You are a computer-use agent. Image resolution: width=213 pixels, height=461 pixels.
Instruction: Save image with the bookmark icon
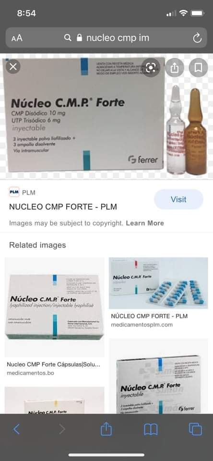pos(198,68)
